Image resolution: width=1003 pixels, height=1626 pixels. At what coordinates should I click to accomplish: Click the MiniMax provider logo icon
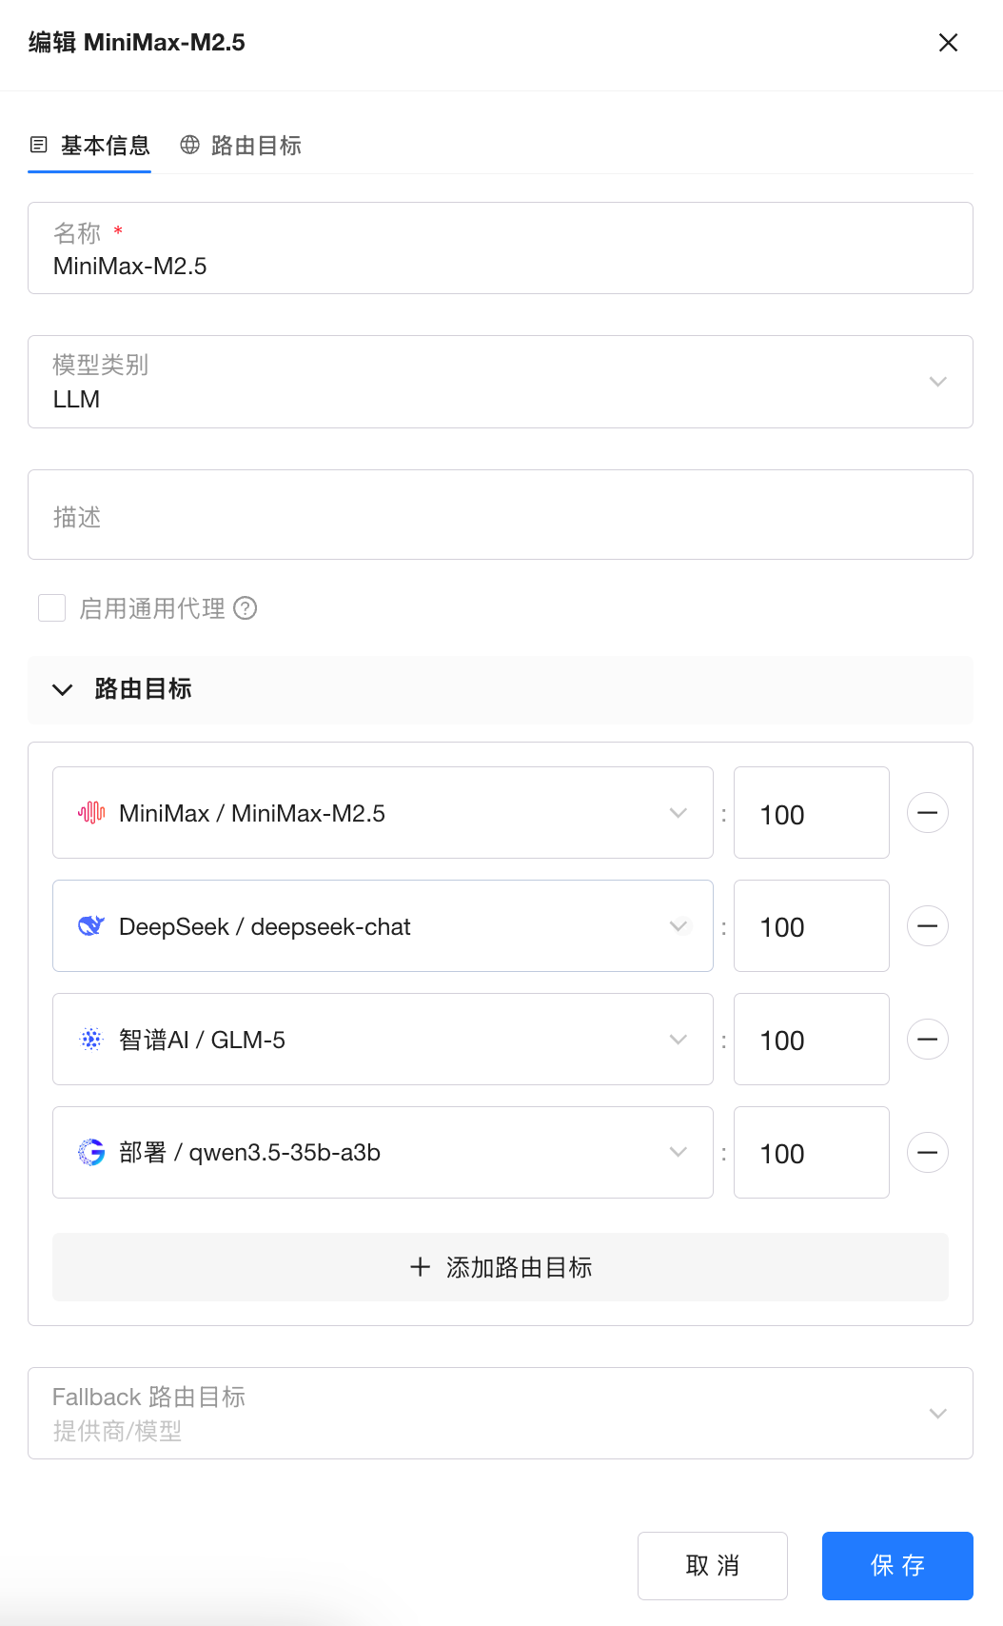point(91,813)
